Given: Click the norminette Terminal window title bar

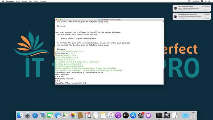Looking at the screenshot, I should tap(109, 19).
